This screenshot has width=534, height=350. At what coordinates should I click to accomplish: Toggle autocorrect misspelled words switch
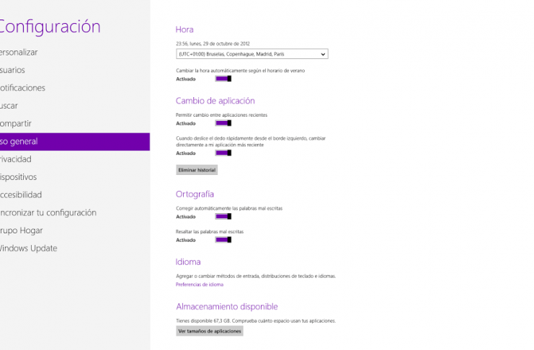coord(223,217)
